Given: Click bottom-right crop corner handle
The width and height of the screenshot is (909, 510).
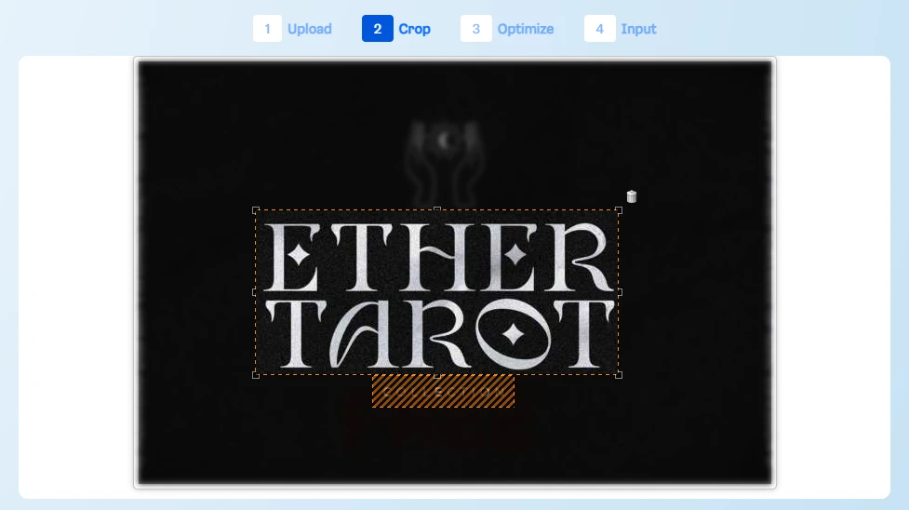Looking at the screenshot, I should (x=619, y=375).
